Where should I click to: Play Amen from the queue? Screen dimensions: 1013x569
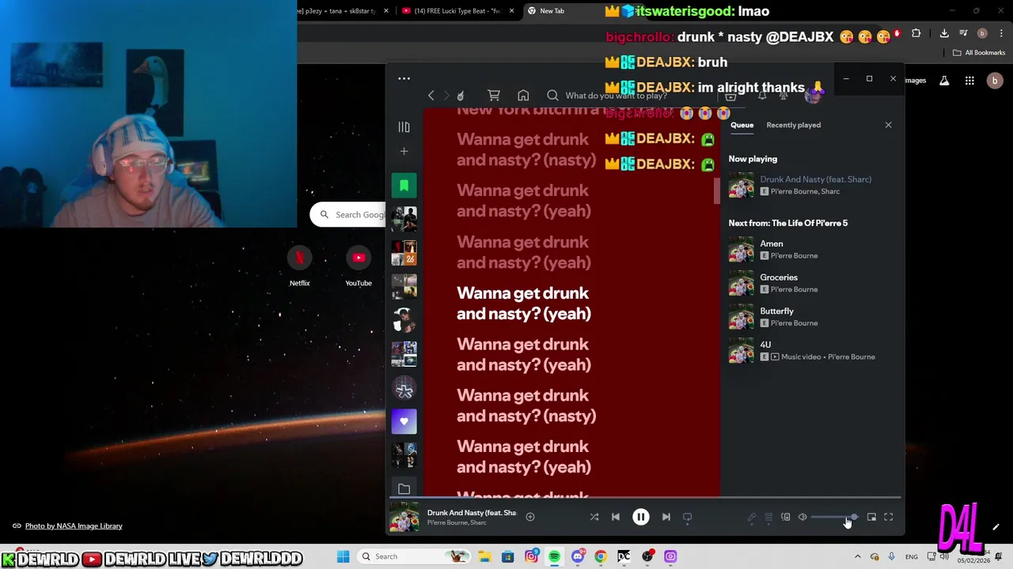click(x=813, y=250)
